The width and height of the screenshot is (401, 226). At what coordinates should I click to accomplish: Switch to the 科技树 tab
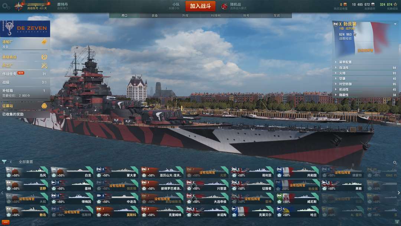point(216,16)
